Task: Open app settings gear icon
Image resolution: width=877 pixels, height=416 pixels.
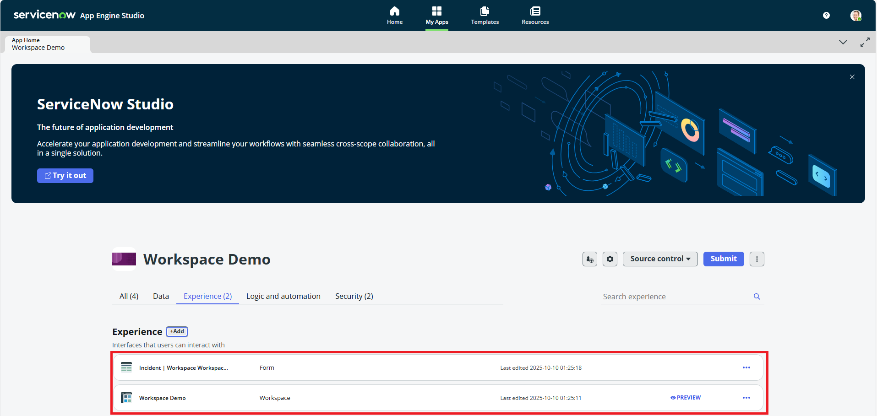Action: 610,259
